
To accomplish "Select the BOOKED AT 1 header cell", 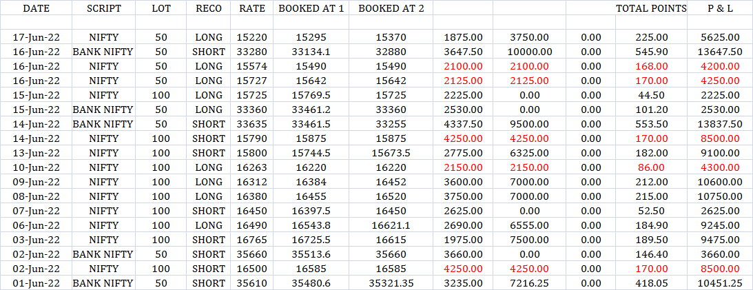I will [x=311, y=9].
